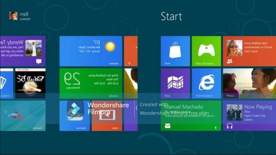
Task: Open the Now Playing music tile
Action: pos(249,116)
